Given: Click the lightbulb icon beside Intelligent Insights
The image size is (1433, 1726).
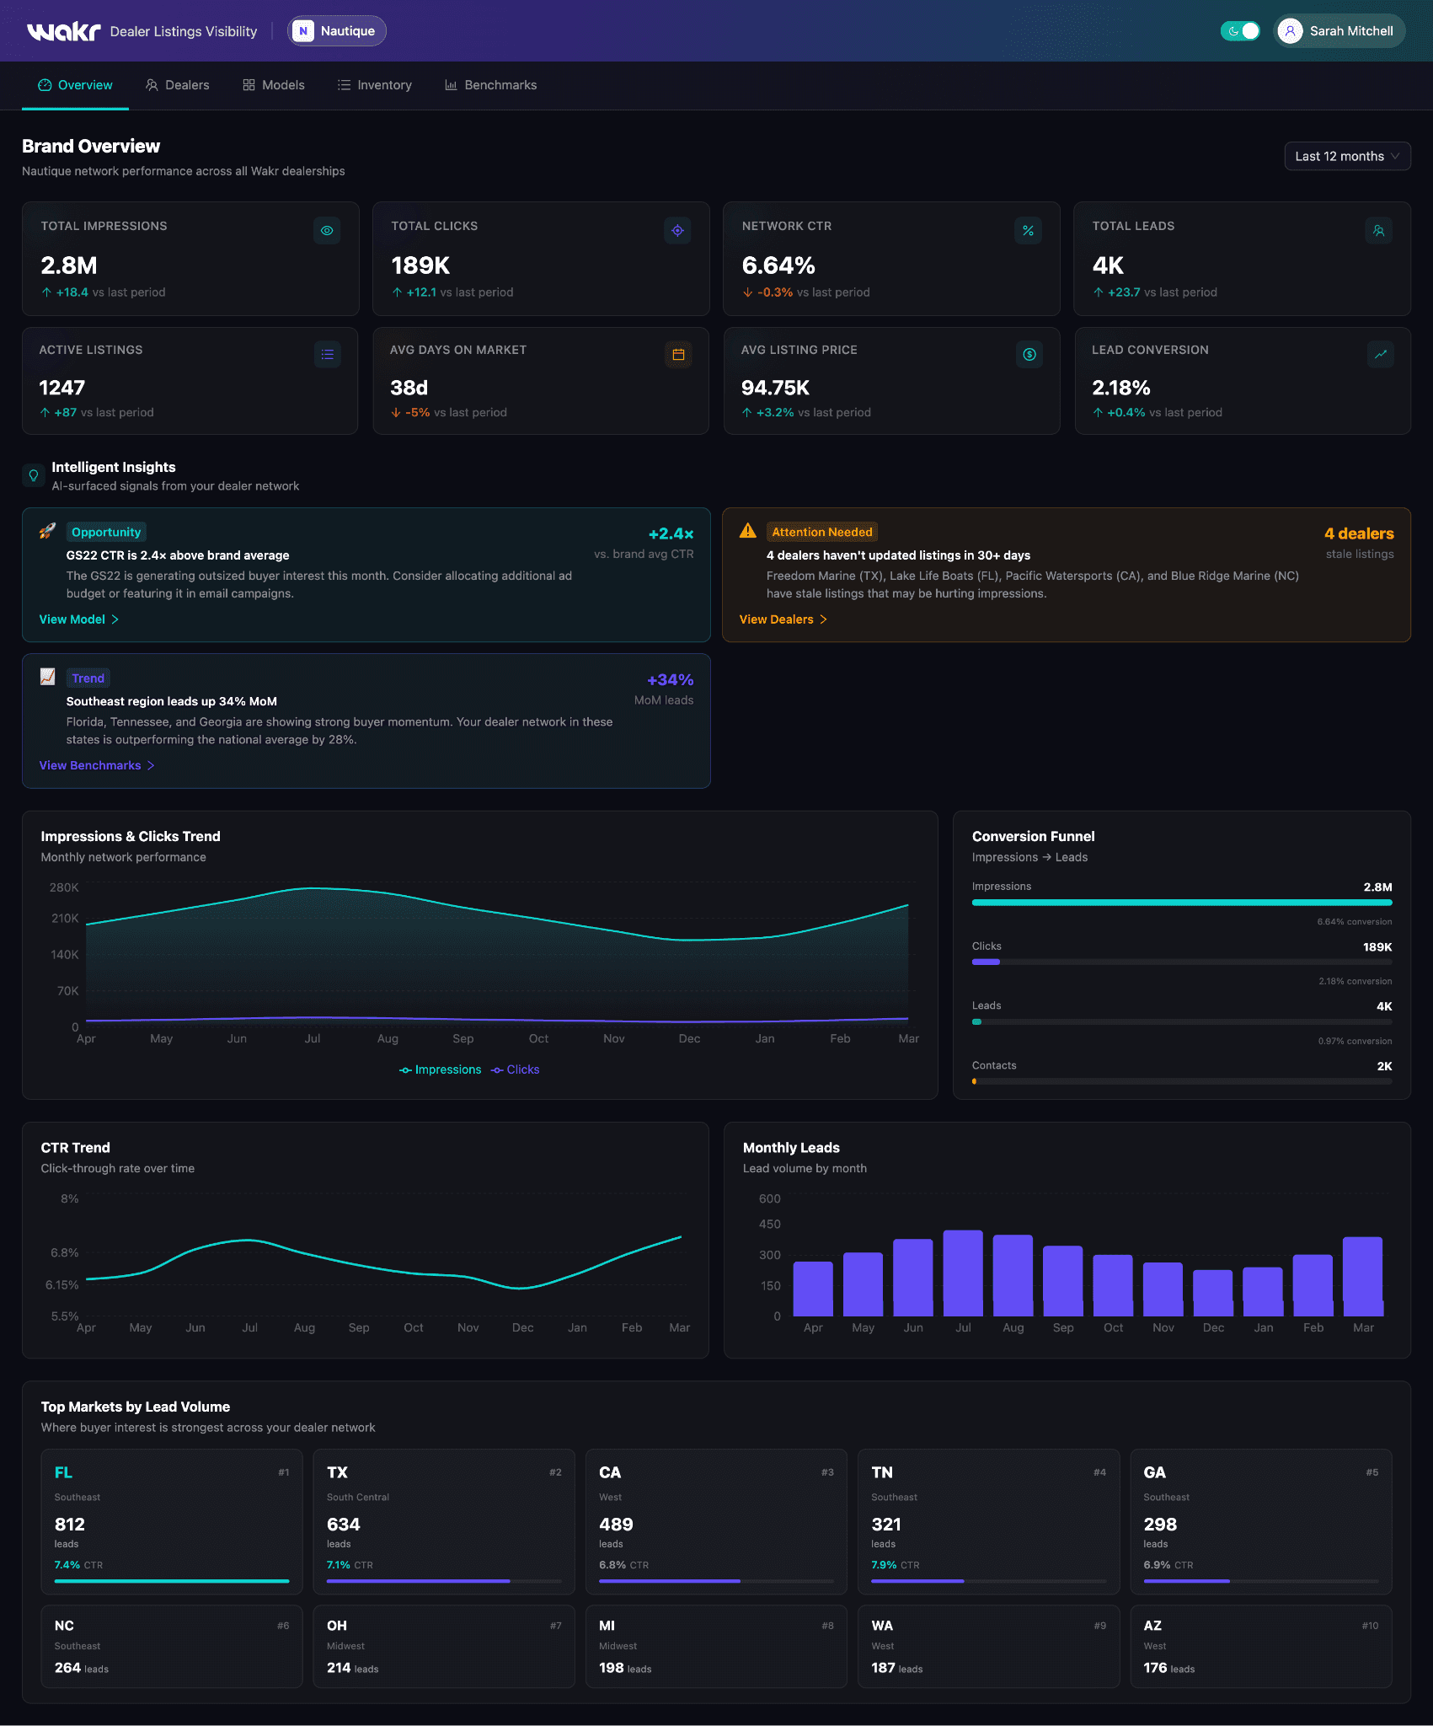Looking at the screenshot, I should (34, 475).
